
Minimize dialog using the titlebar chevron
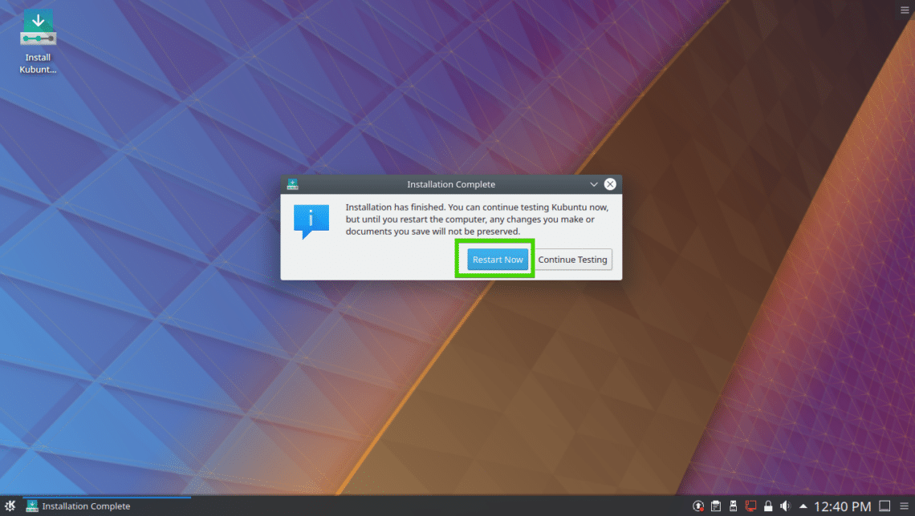[x=593, y=184]
